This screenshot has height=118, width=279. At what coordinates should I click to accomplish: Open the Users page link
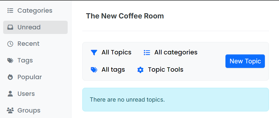click(26, 94)
